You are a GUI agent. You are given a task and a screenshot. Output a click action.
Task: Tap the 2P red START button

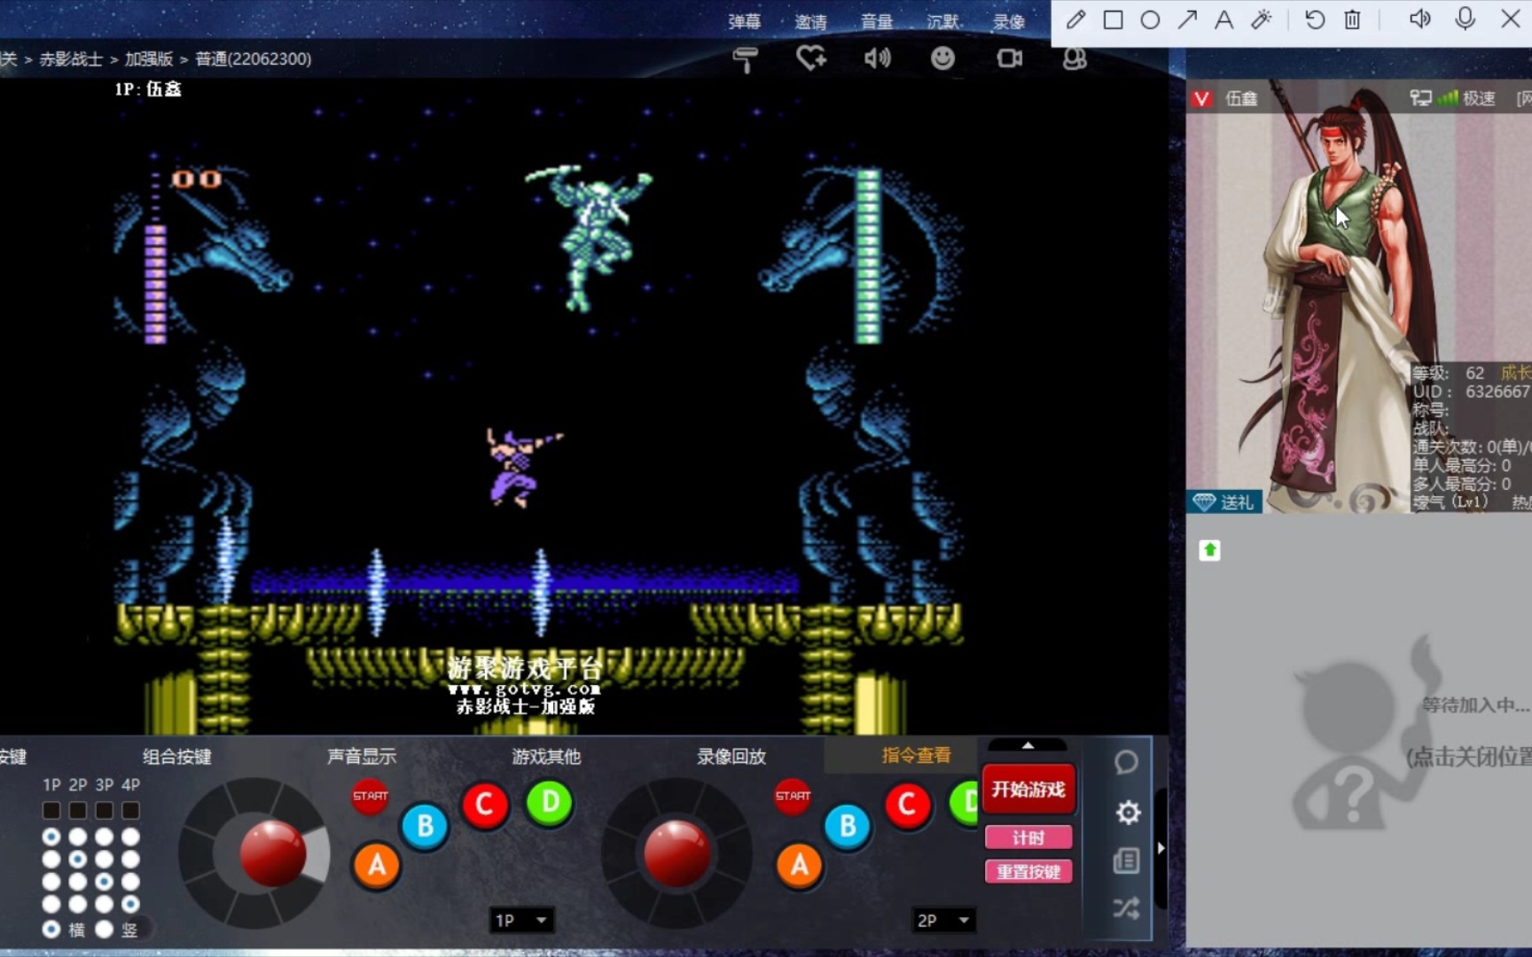coord(793,796)
